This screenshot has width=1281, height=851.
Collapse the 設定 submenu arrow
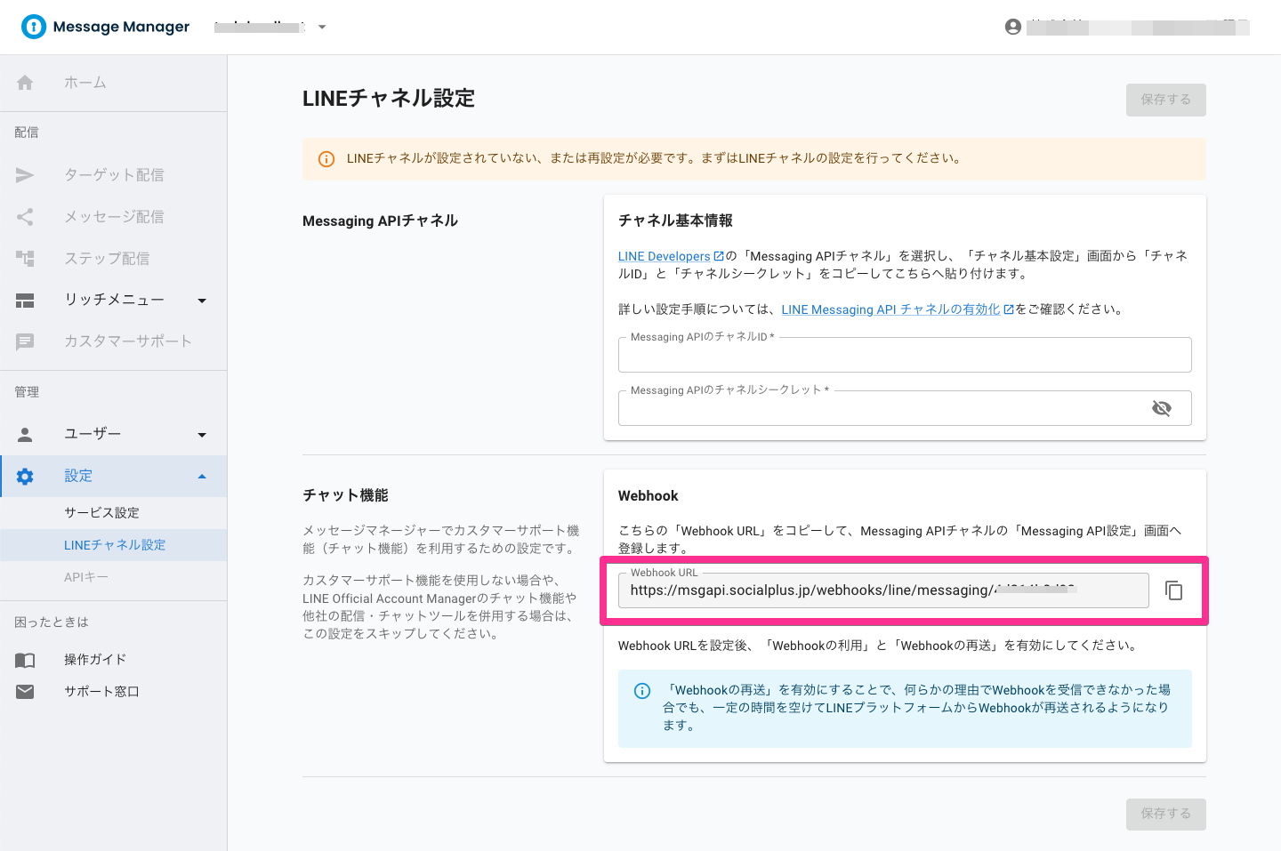pyautogui.click(x=202, y=477)
